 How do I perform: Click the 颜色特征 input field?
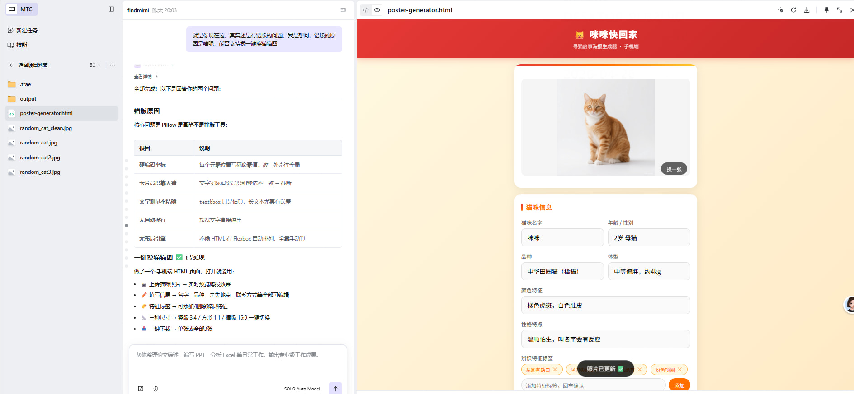tap(605, 305)
